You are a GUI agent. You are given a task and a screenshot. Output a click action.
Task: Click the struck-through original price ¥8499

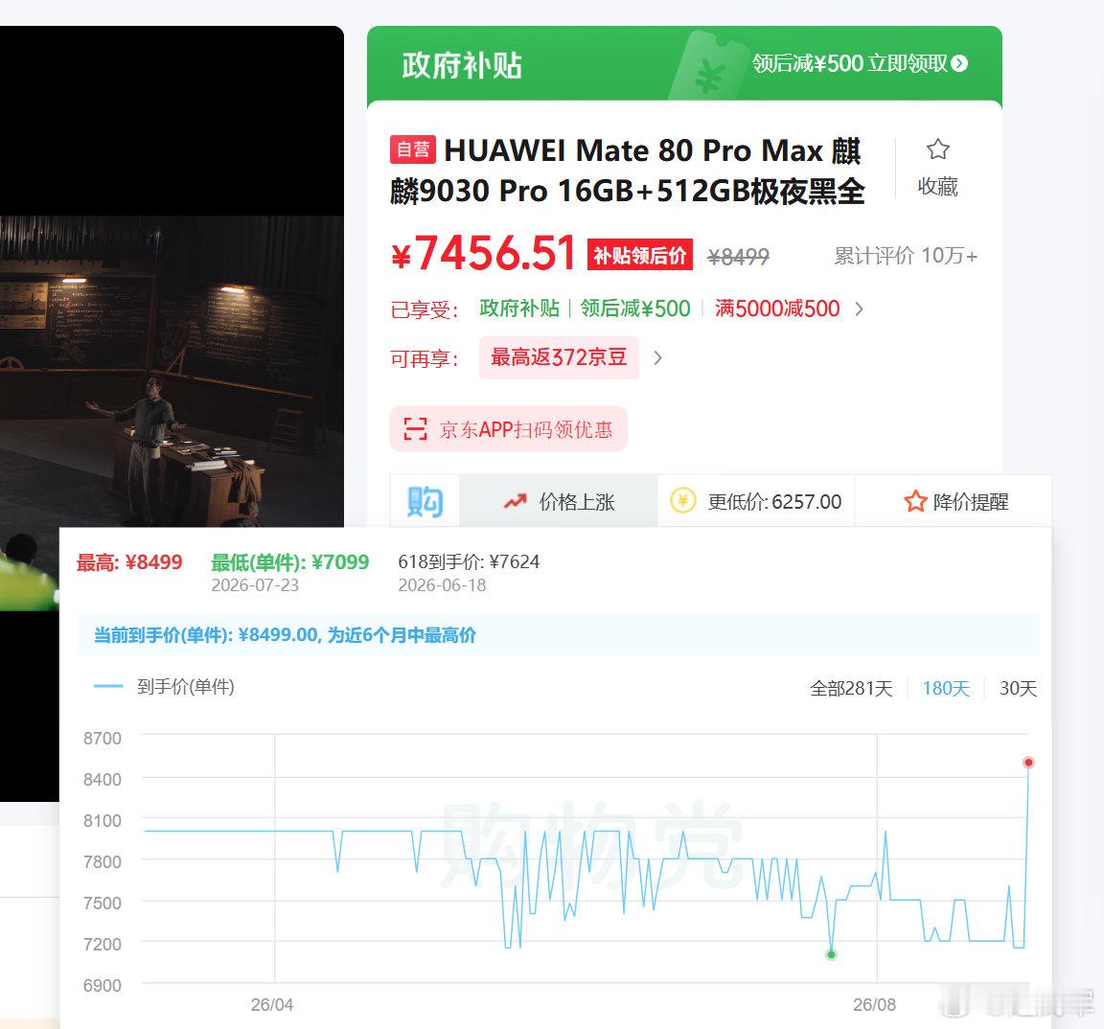pyautogui.click(x=738, y=257)
